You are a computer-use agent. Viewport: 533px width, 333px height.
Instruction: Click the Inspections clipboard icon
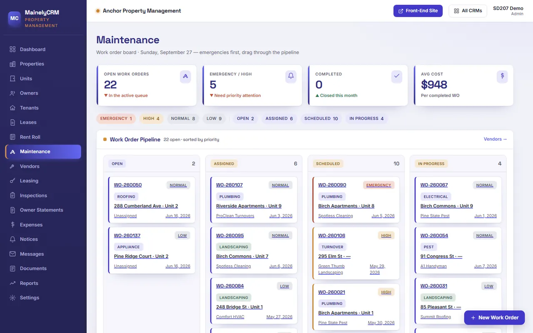click(x=12, y=195)
